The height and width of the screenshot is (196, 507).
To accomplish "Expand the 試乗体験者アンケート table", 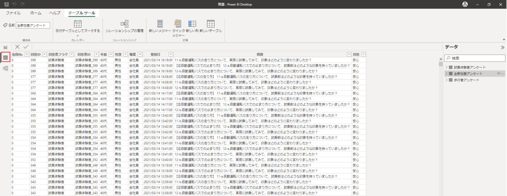I will pos(447,67).
